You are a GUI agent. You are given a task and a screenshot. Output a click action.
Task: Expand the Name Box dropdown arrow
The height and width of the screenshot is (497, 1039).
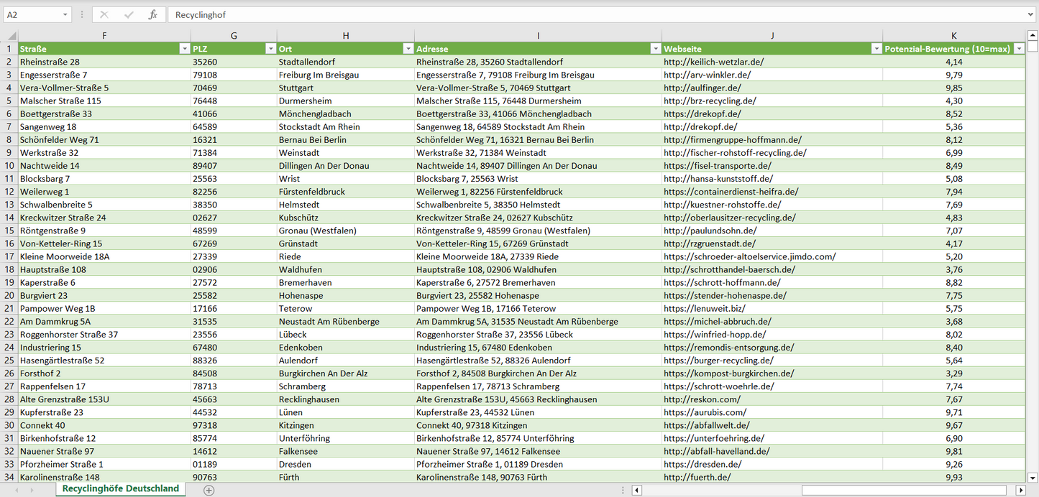point(65,14)
